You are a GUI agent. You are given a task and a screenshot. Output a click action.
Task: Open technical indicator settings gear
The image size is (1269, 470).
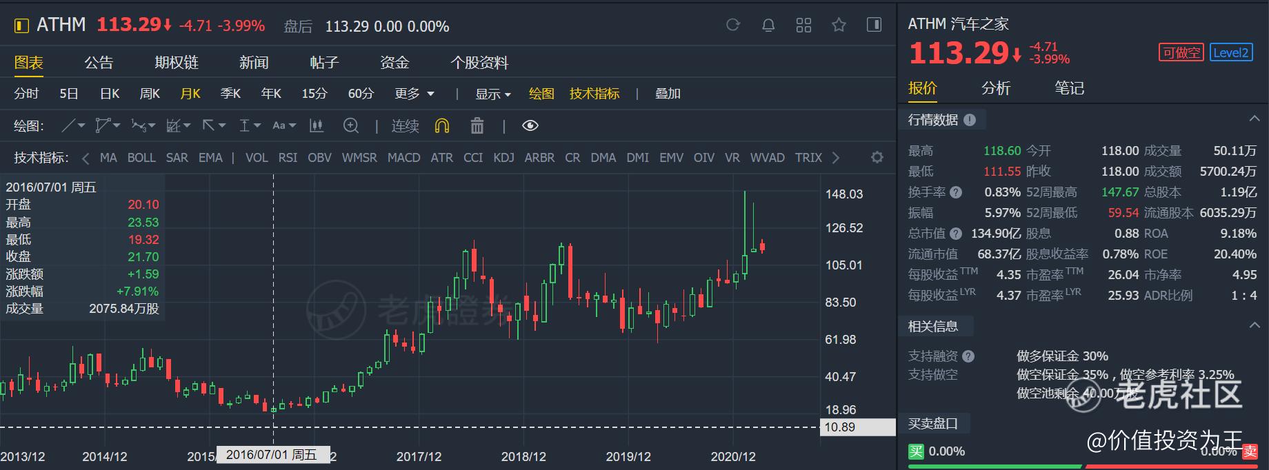pyautogui.click(x=877, y=157)
